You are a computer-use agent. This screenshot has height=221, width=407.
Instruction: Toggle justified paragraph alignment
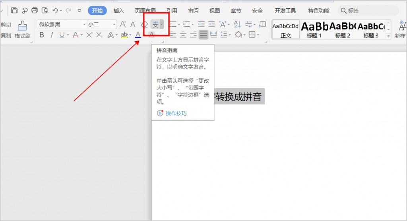(203, 35)
